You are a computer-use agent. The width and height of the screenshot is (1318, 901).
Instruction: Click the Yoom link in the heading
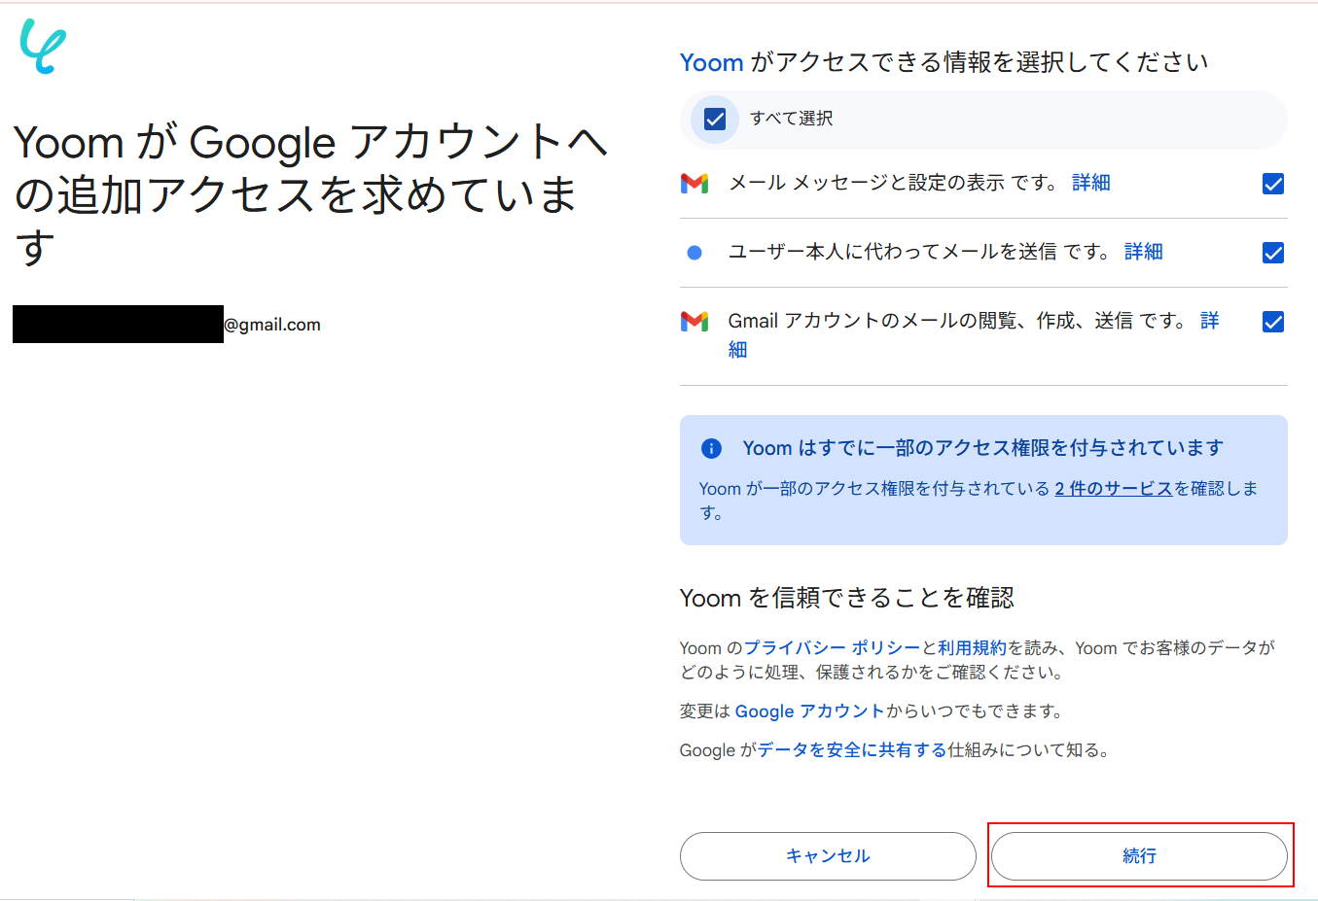coord(712,62)
